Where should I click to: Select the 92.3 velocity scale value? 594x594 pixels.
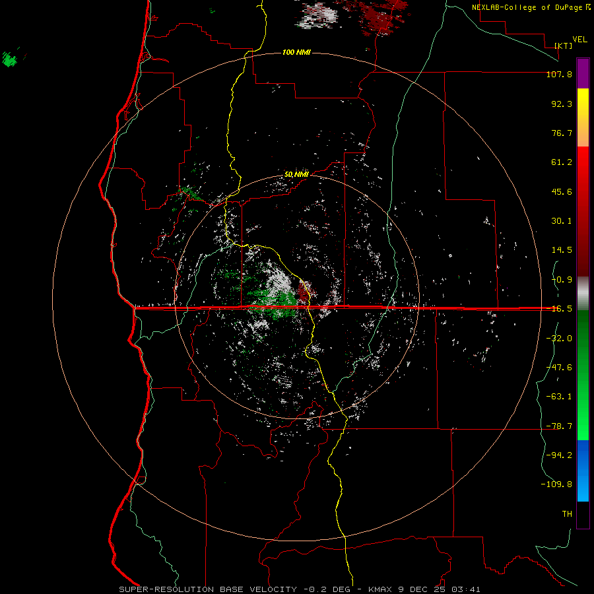[562, 104]
